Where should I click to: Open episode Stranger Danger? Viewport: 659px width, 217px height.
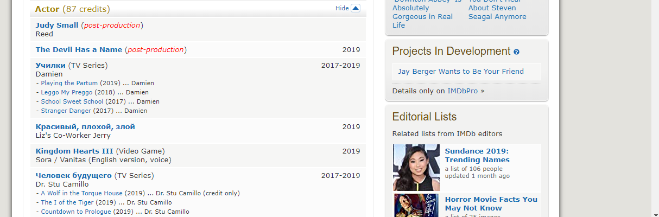click(x=66, y=111)
